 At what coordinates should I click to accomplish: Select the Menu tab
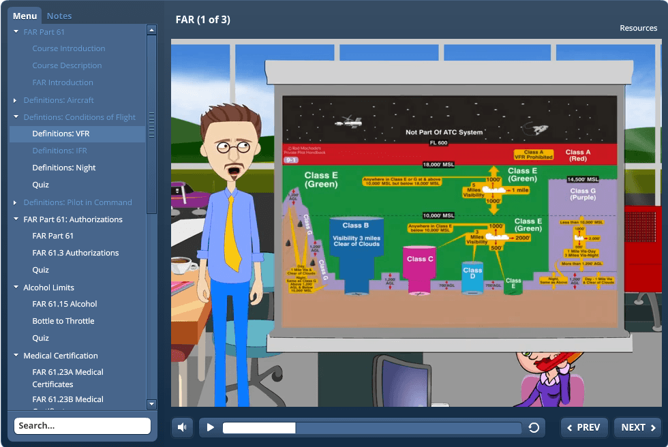(x=25, y=16)
